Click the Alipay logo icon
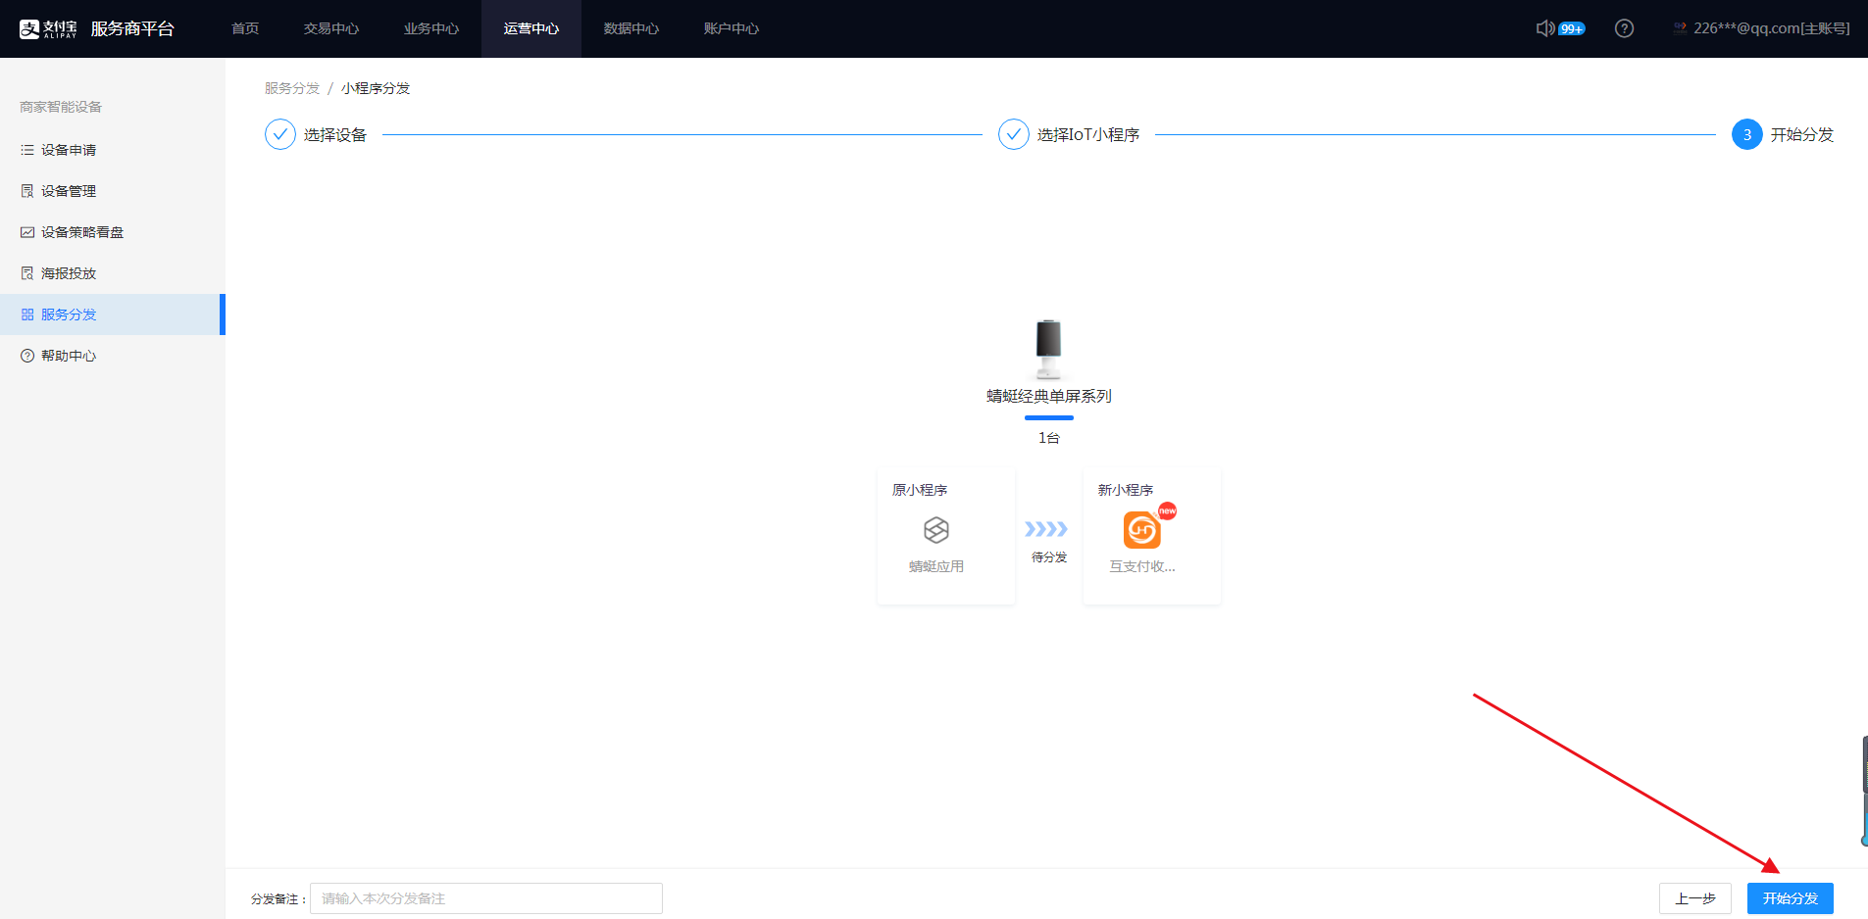 click(48, 28)
